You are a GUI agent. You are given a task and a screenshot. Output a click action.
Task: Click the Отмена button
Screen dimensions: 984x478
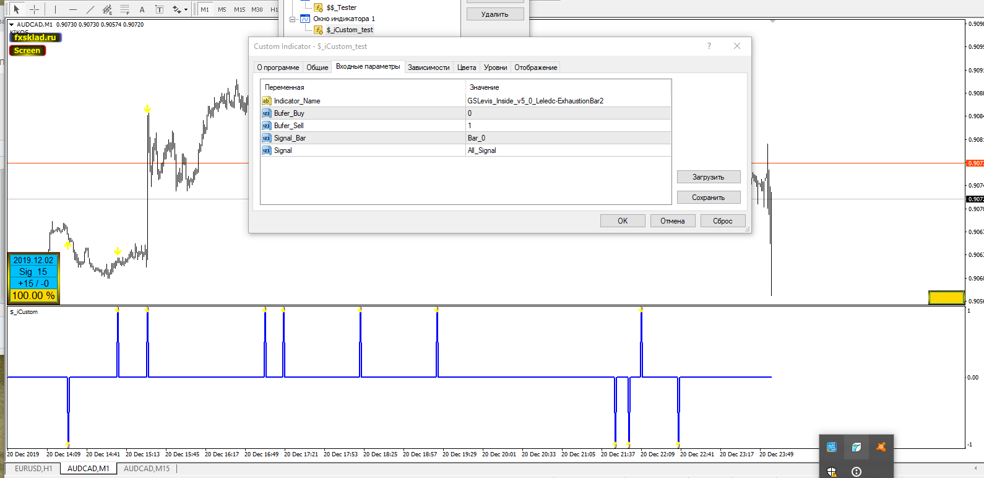click(x=673, y=221)
